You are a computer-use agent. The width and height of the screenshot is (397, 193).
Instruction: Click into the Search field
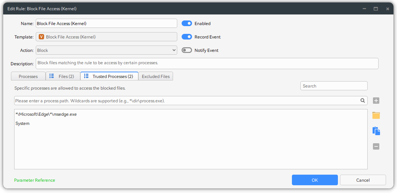pos(334,86)
